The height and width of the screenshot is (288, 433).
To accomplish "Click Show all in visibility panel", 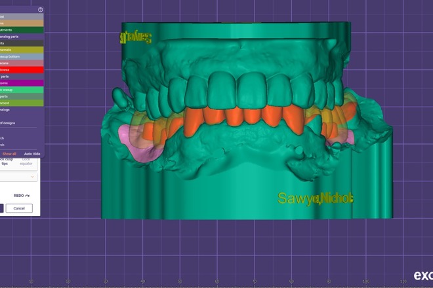I will click(9, 153).
